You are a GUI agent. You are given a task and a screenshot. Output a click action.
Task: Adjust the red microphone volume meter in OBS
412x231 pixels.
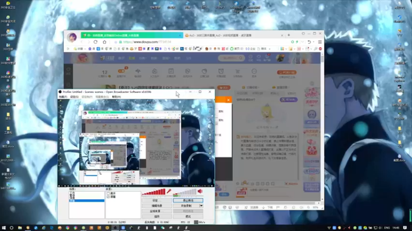click(x=153, y=192)
